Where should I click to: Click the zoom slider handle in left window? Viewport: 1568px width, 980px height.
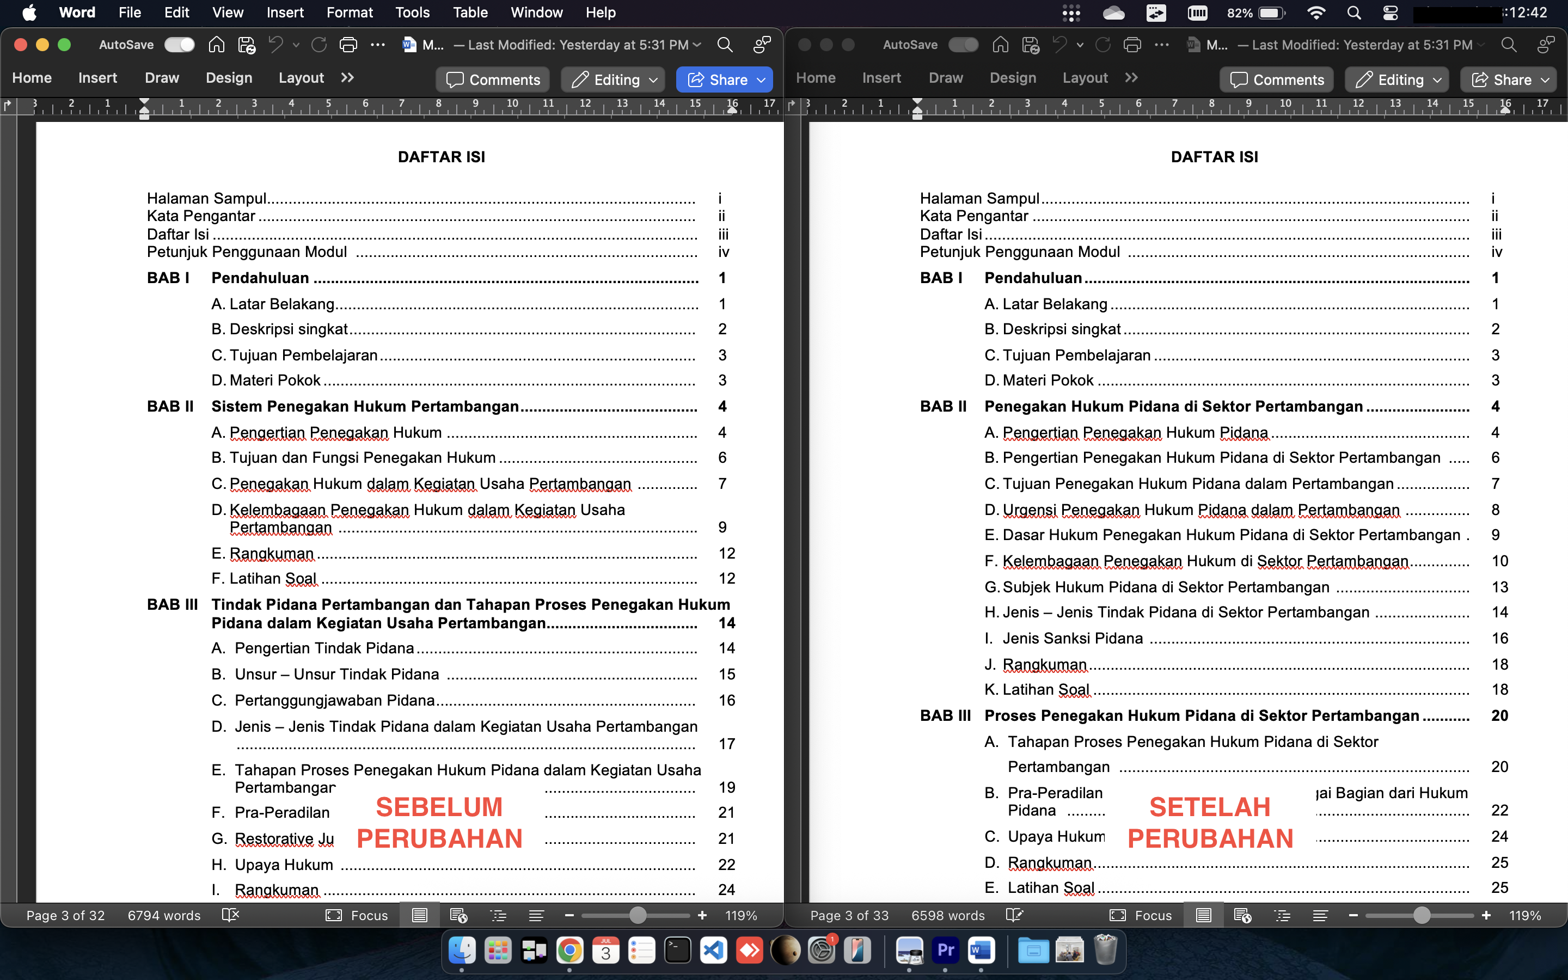pos(638,915)
